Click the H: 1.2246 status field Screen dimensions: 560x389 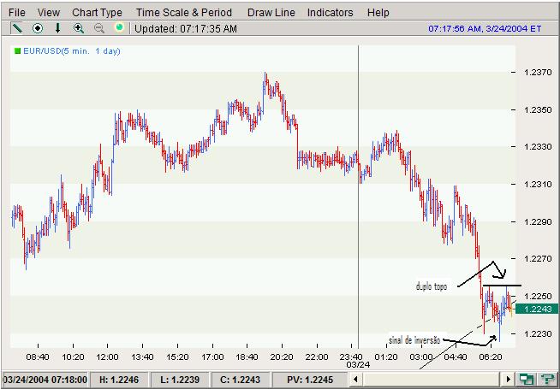[119, 380]
